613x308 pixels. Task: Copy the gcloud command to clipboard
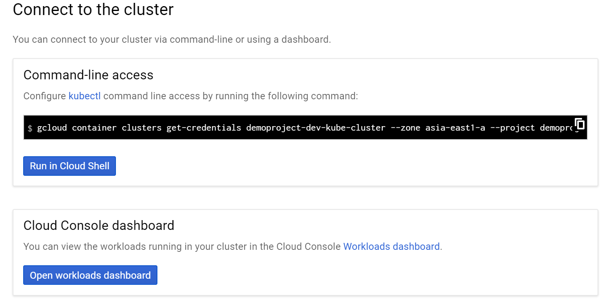(x=580, y=124)
